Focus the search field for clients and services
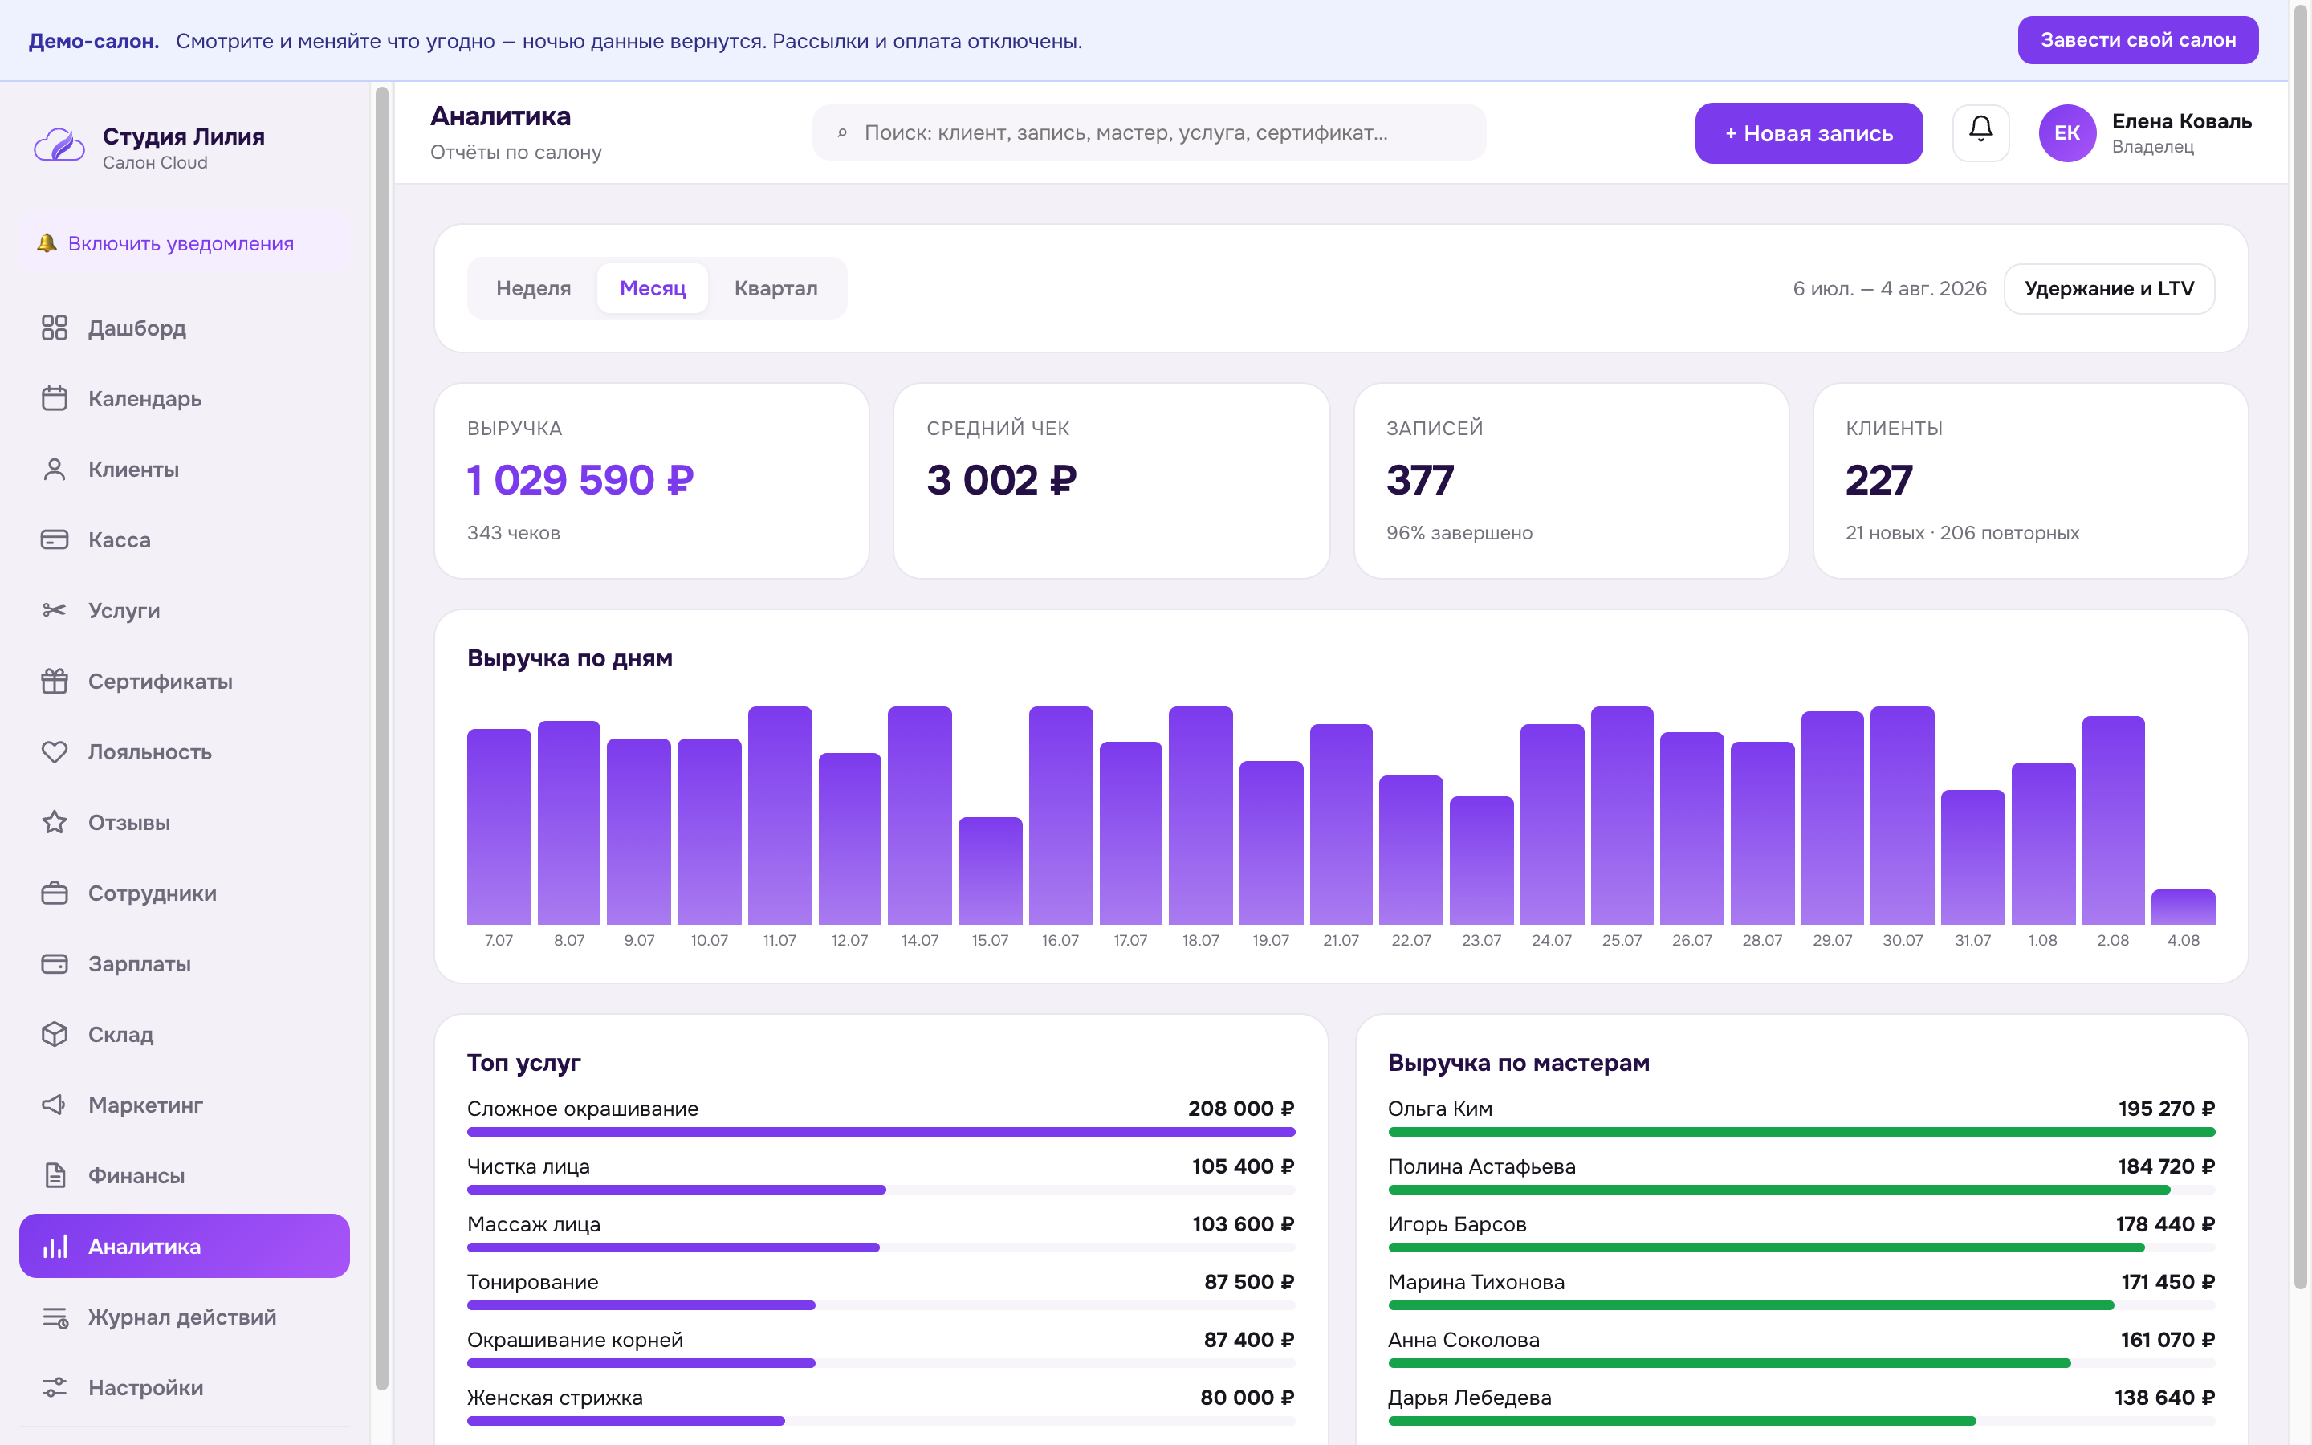The width and height of the screenshot is (2312, 1445). pos(1148,132)
